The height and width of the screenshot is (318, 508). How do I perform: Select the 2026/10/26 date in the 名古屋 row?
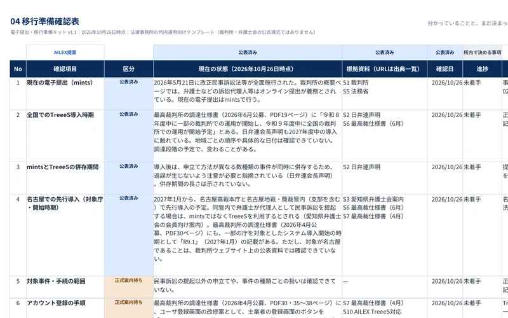447,199
